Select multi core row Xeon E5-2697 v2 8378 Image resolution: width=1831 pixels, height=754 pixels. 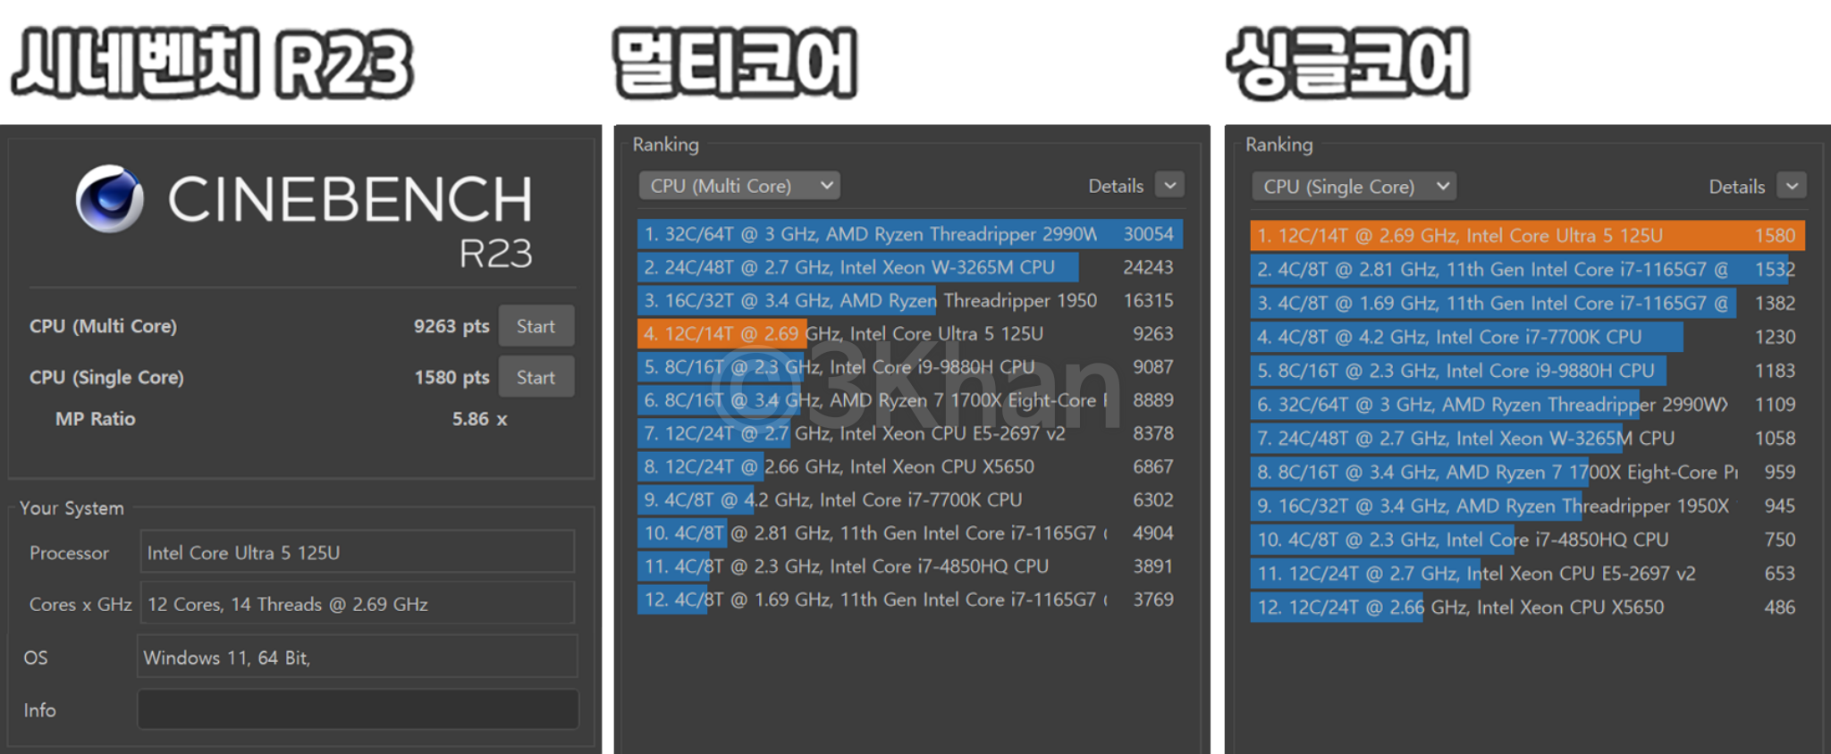pyautogui.click(x=910, y=433)
